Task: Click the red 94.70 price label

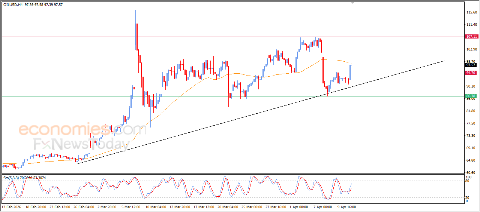Action: click(471, 73)
